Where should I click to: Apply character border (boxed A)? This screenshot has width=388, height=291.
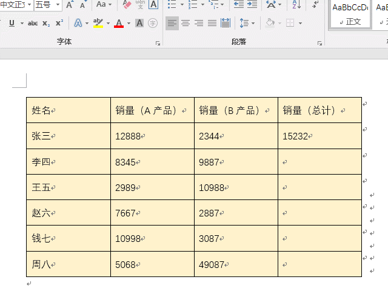click(153, 4)
